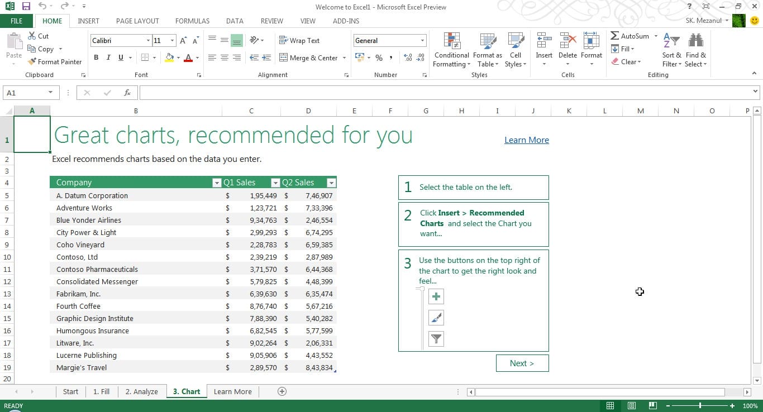Open the Calibri font name dropdown
Image resolution: width=763 pixels, height=412 pixels.
[x=148, y=41]
